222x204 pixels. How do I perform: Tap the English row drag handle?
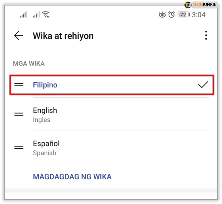[19, 114]
